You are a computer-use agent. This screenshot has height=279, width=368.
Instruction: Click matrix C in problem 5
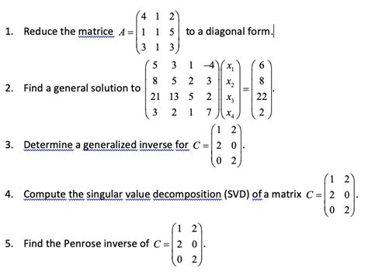[x=187, y=244]
